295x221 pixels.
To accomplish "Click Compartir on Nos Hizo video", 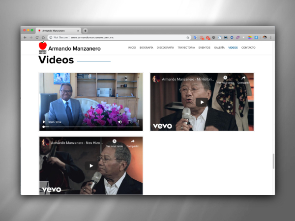I will pos(133,143).
